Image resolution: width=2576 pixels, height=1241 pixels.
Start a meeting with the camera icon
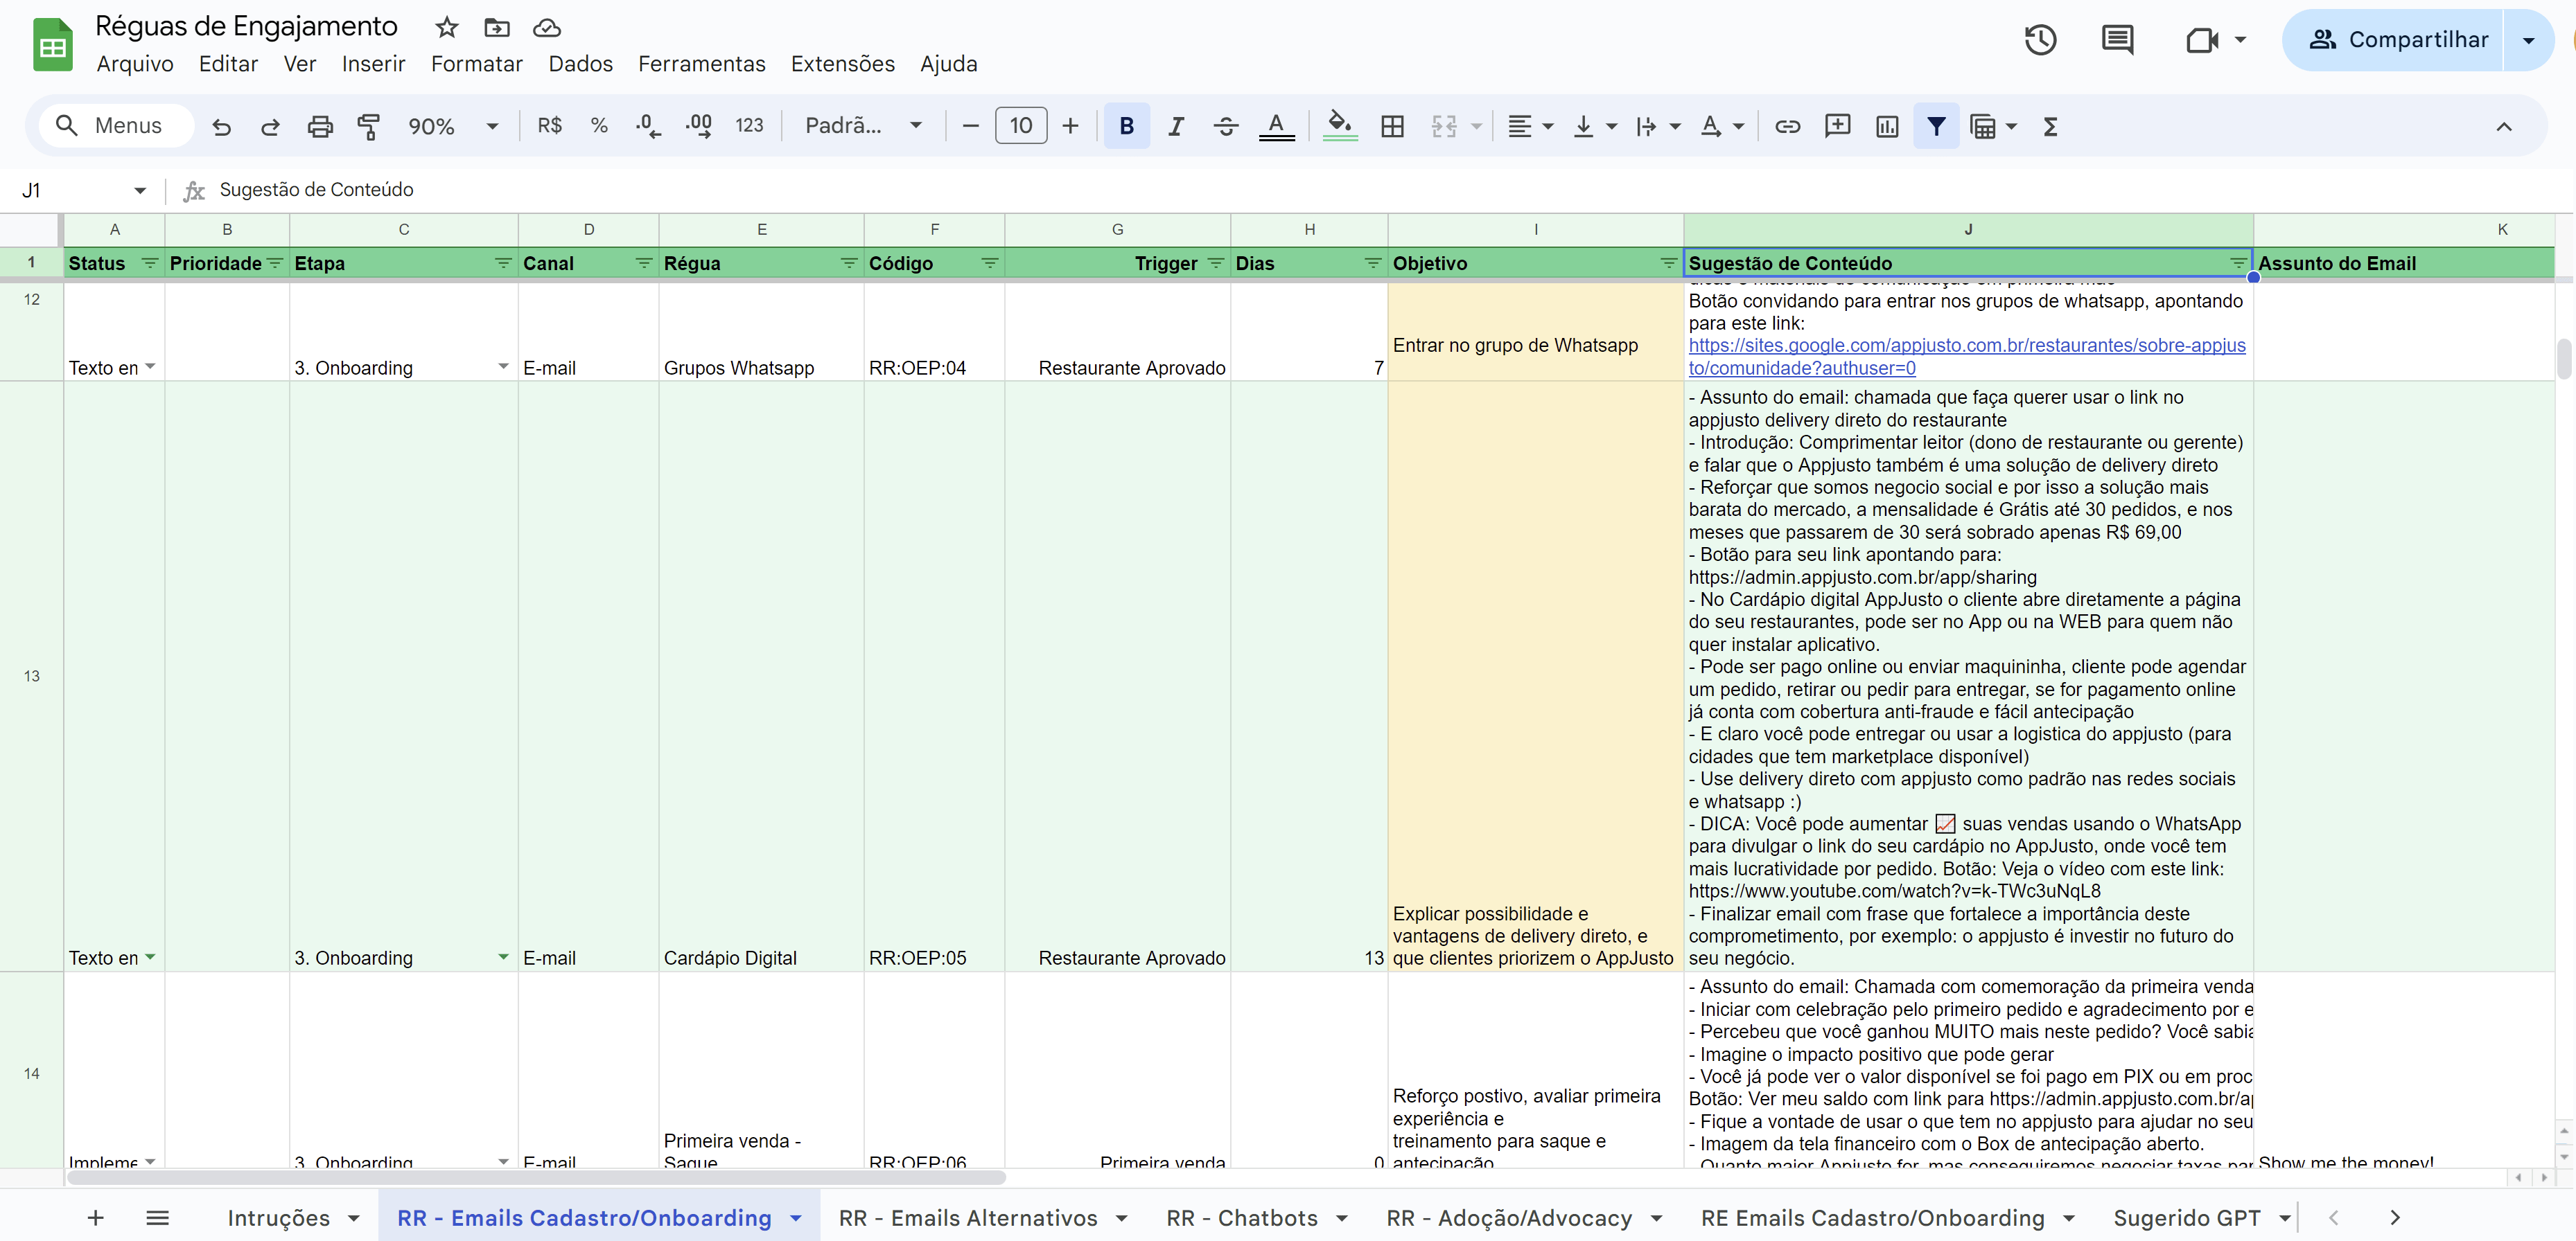pos(2202,40)
